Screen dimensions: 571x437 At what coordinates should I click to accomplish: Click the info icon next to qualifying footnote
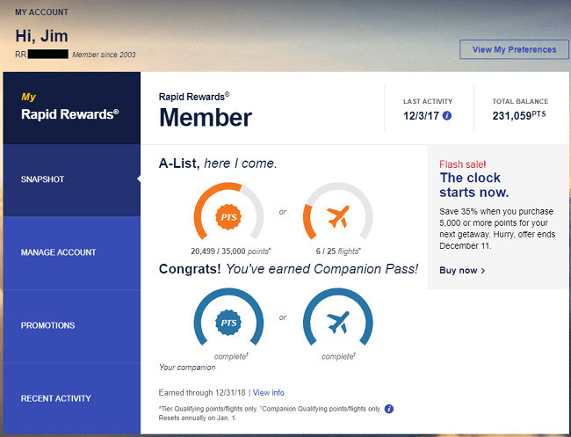click(x=389, y=409)
